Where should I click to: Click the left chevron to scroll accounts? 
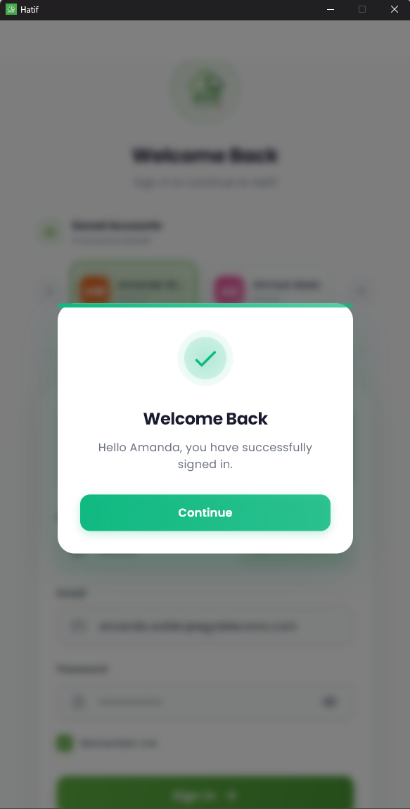(x=49, y=290)
